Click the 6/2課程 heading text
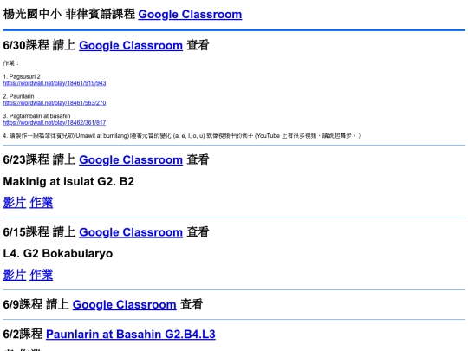Image resolution: width=468 pixels, height=351 pixels. (23, 334)
